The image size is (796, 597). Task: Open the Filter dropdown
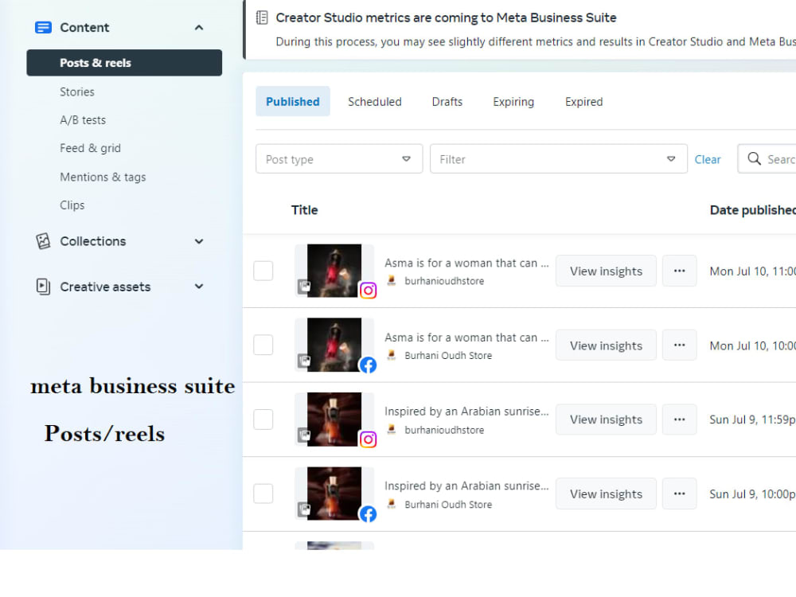point(559,159)
